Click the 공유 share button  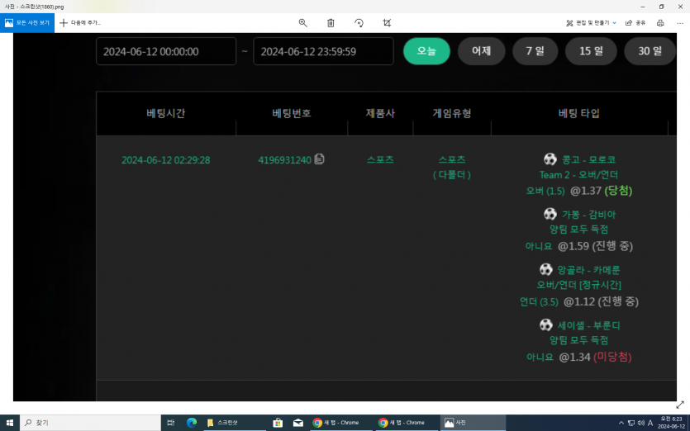[635, 23]
